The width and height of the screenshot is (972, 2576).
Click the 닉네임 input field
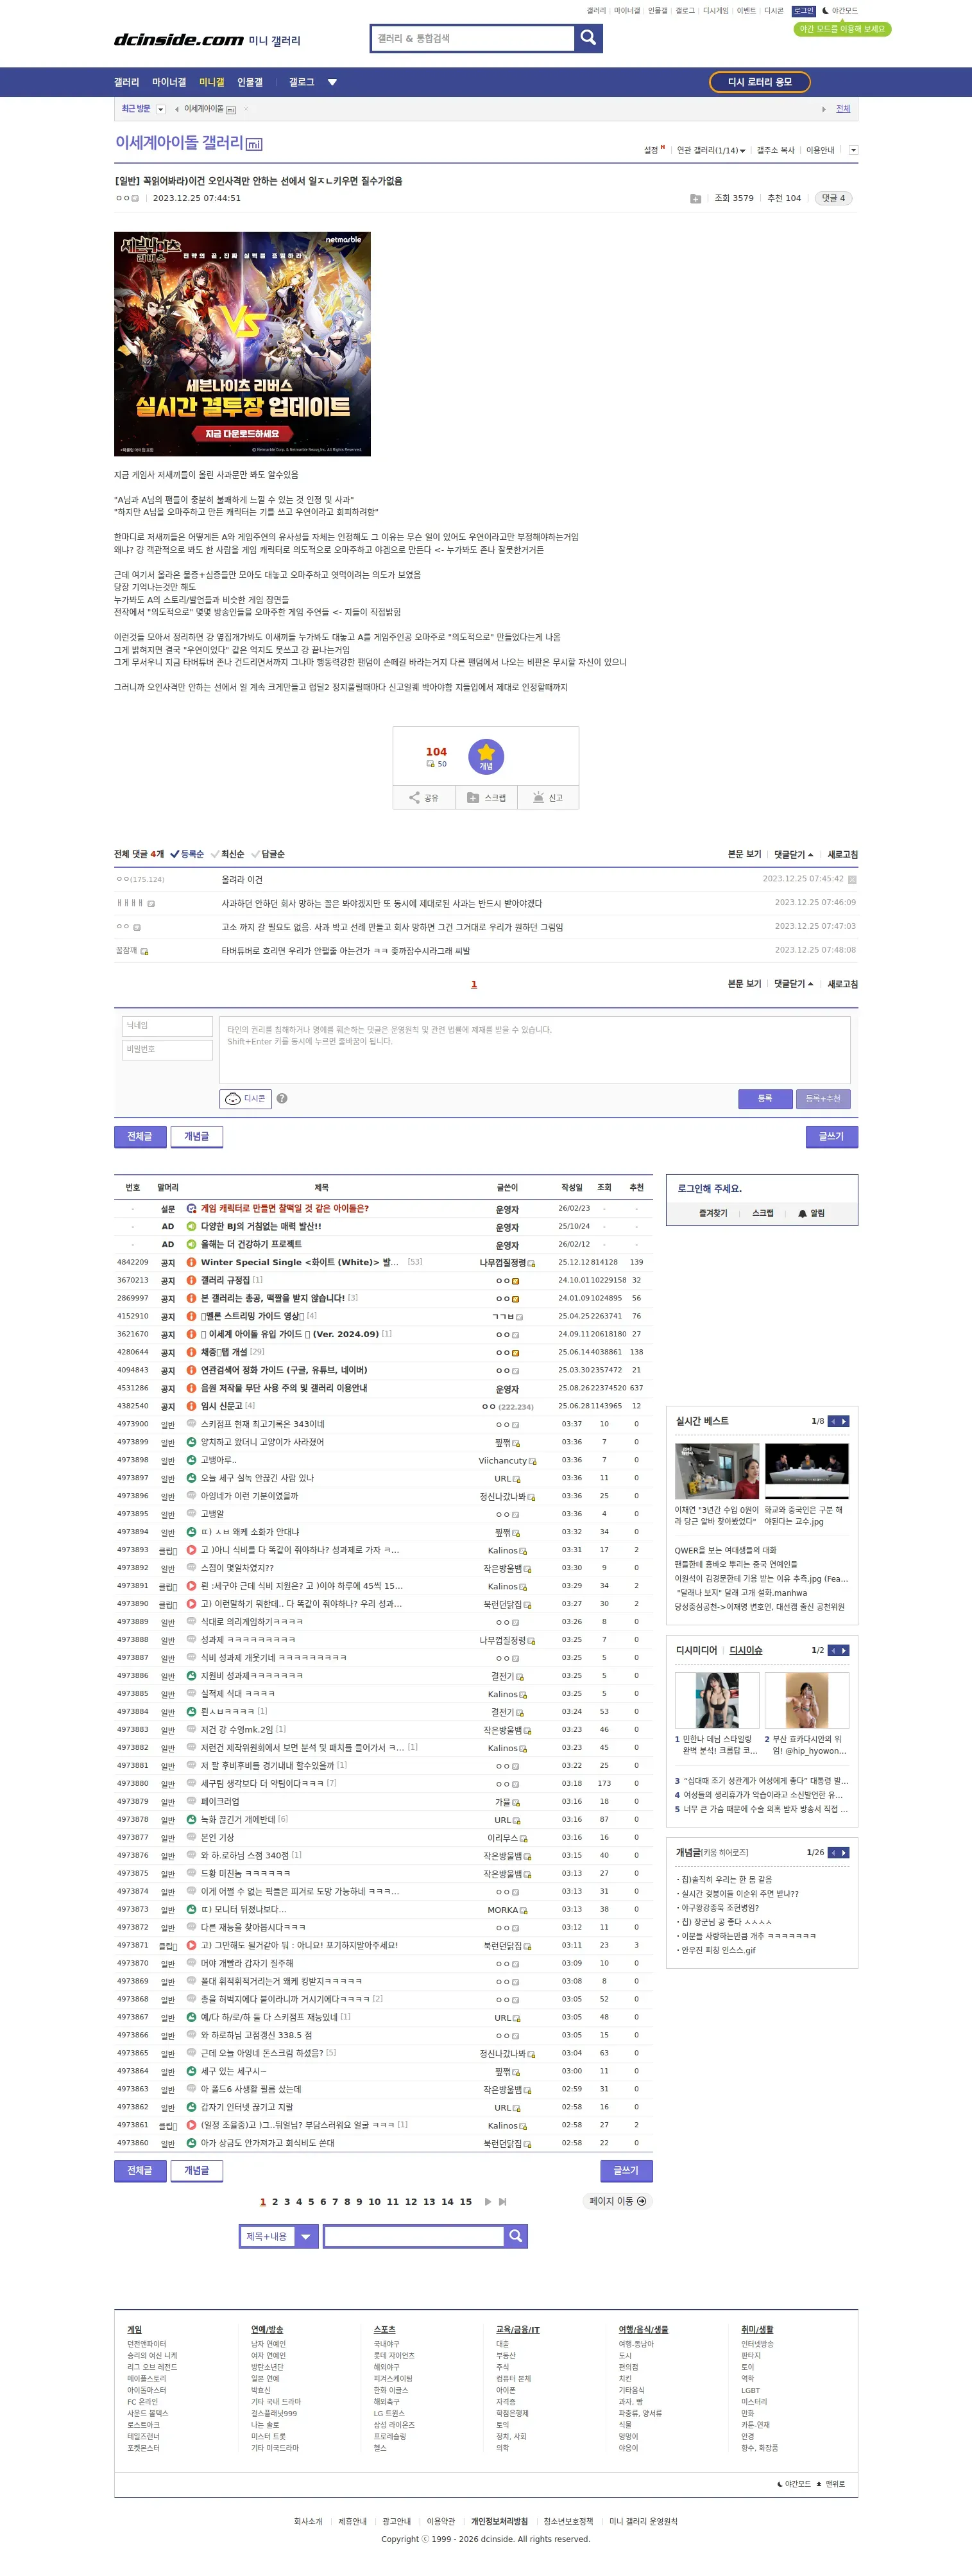pyautogui.click(x=167, y=1026)
